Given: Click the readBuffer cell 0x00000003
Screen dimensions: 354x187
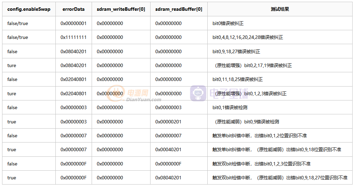Looking at the screenshot, I should [168, 107].
